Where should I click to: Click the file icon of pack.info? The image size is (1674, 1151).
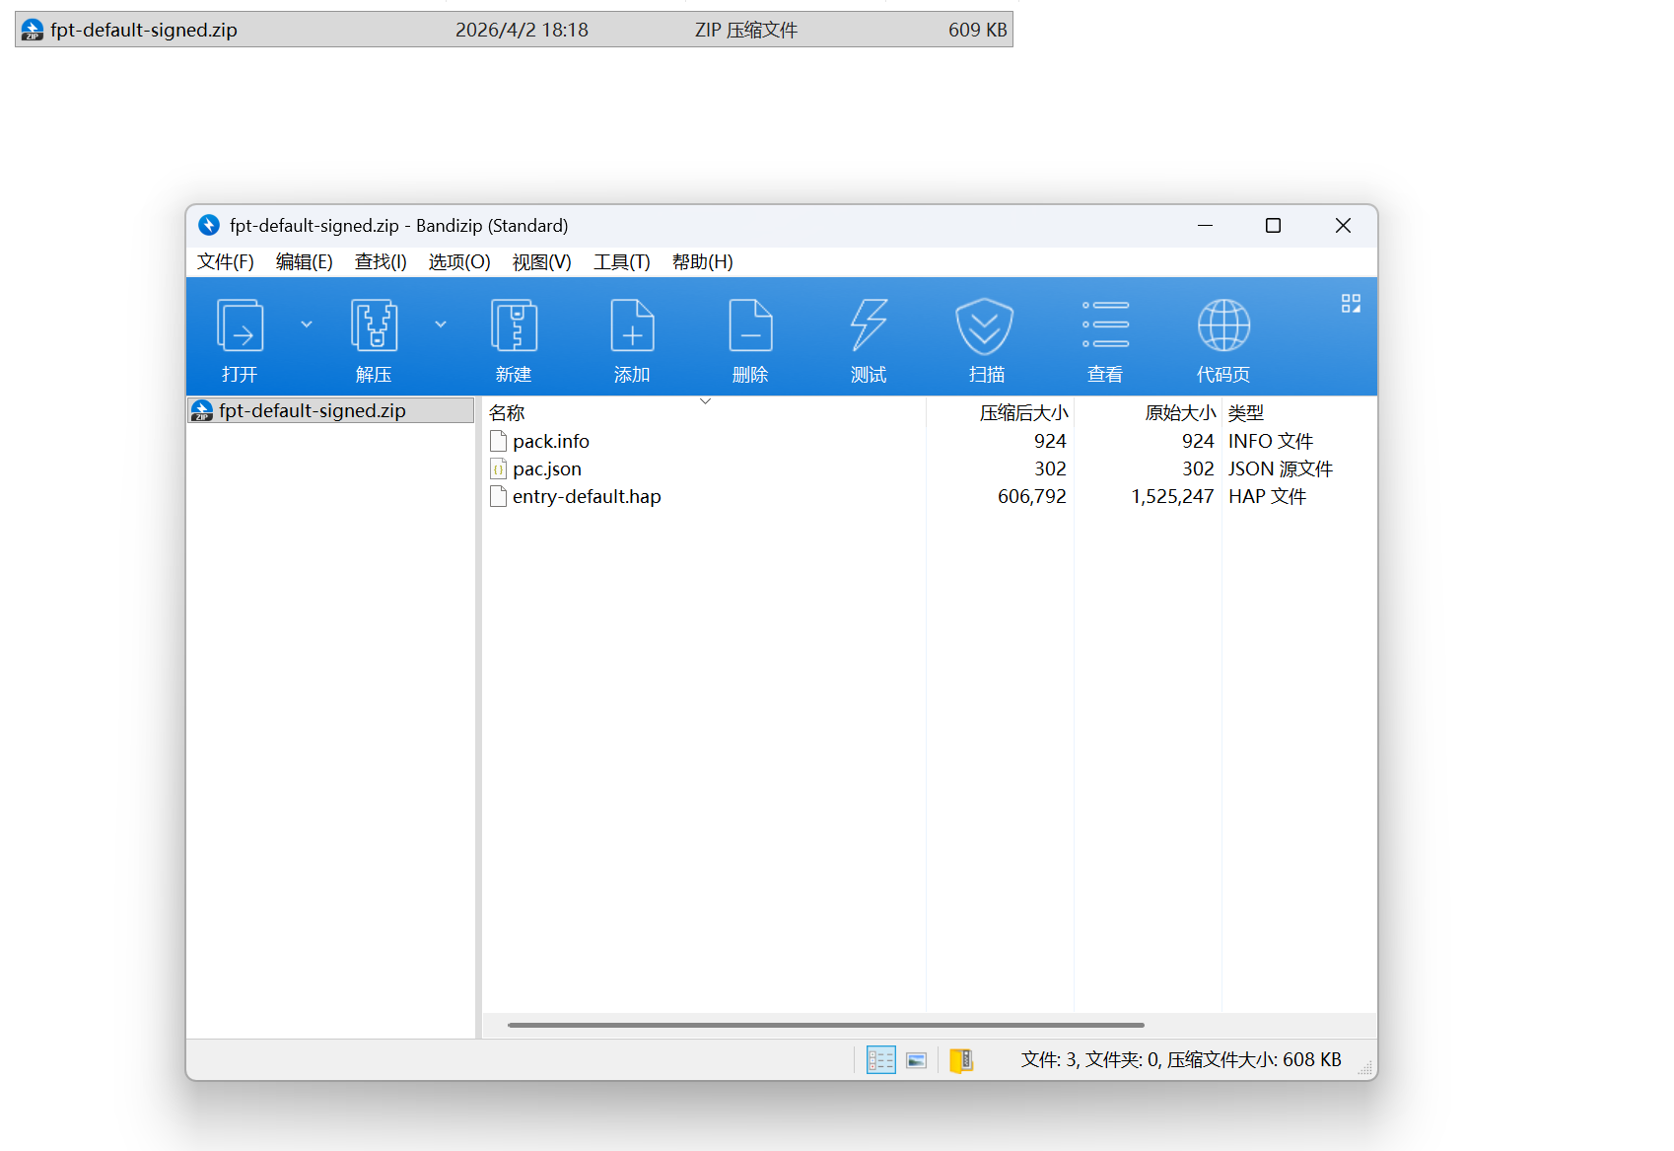499,441
